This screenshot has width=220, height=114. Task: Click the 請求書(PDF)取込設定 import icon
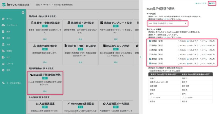66,46
